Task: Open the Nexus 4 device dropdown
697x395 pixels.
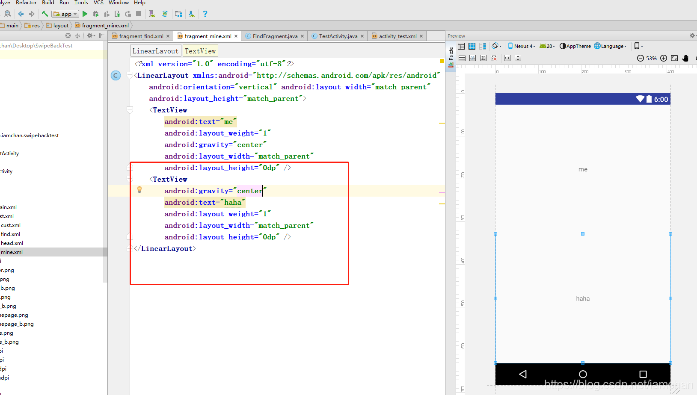Action: (522, 46)
